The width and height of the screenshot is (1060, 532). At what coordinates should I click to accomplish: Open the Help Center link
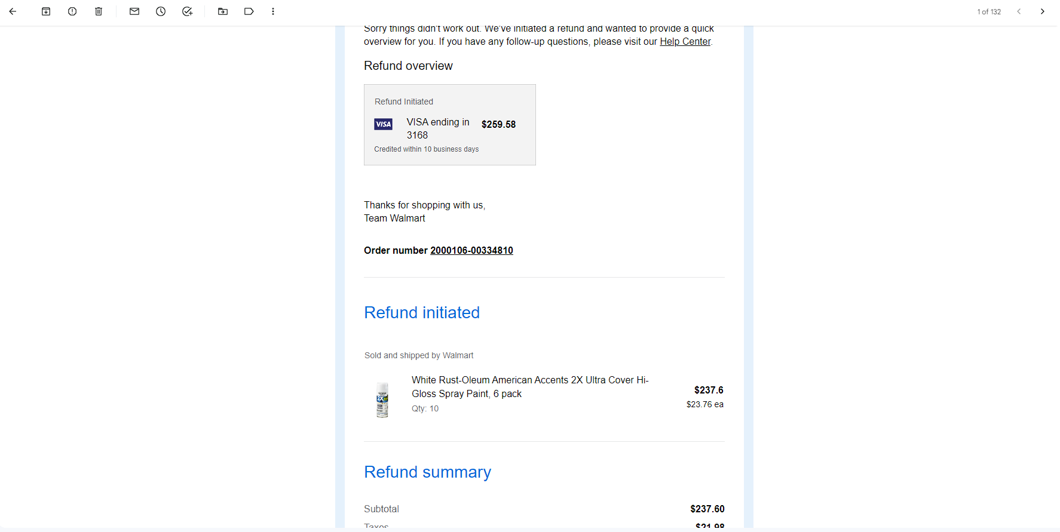click(685, 41)
